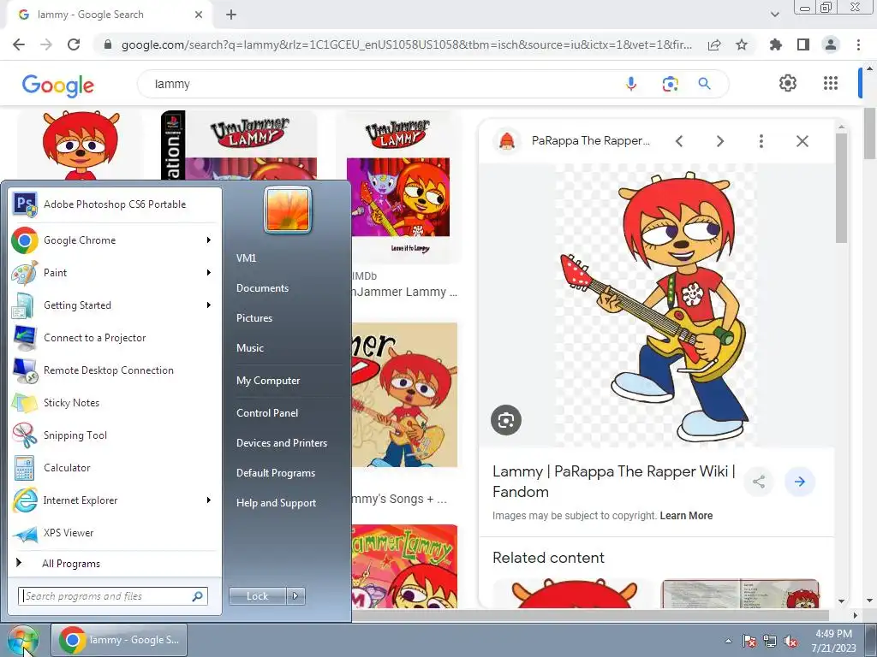Screen dimensions: 877x657
Task: Open Chrome tab search dropdown chevron
Action: pyautogui.click(x=774, y=15)
